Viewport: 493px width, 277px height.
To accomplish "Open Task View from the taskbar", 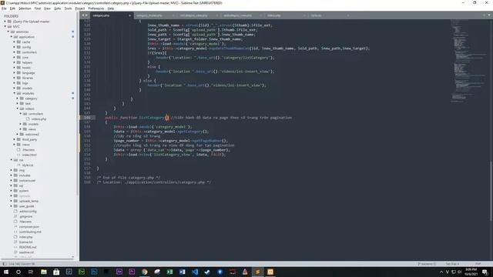I will (x=31, y=272).
